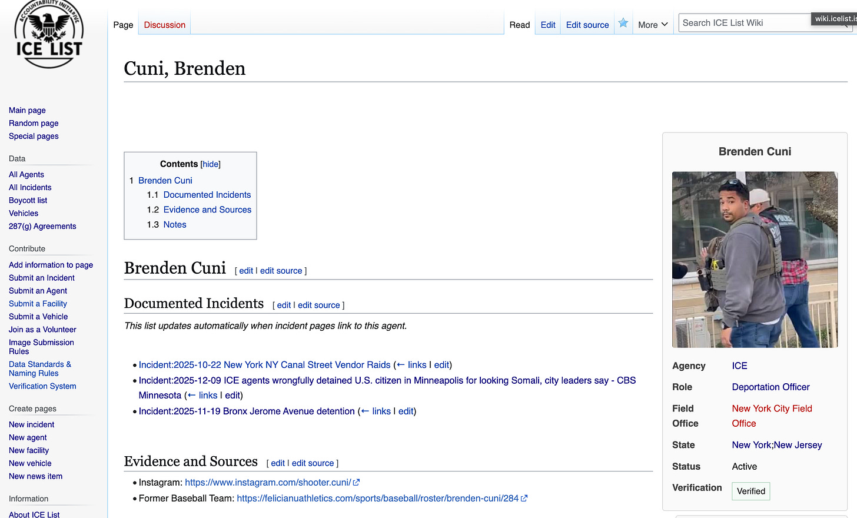Jump to Notes in contents

tap(175, 225)
